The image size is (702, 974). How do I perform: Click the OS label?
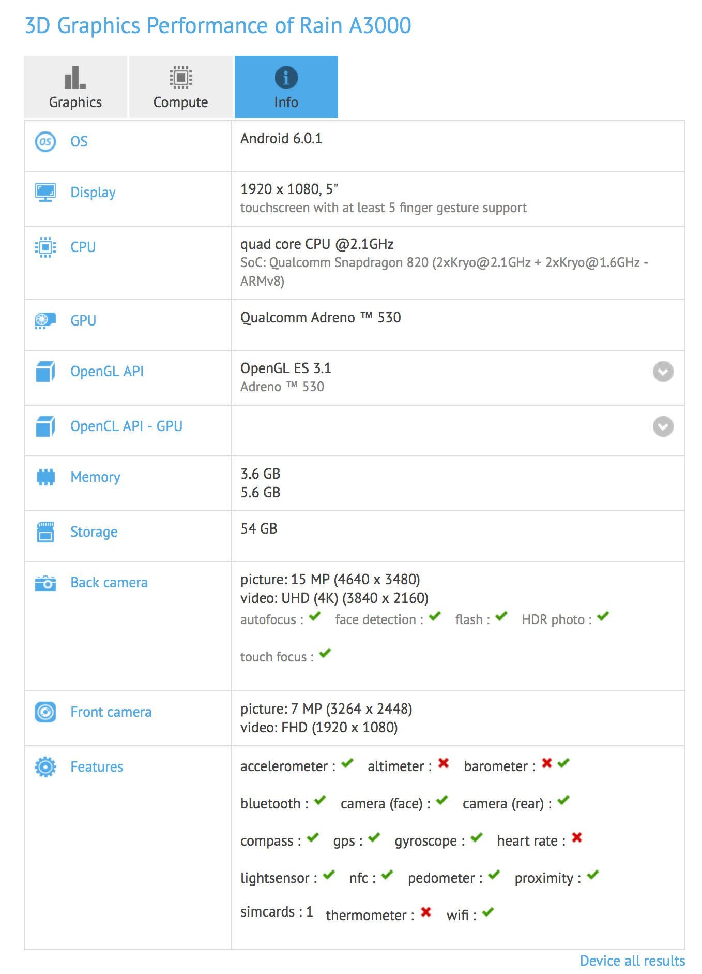(79, 142)
